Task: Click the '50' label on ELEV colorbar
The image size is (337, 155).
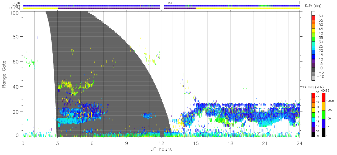Action: [320, 25]
